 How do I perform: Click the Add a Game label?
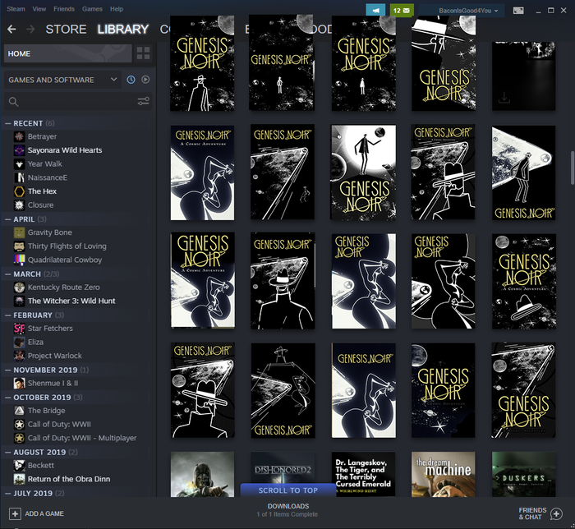click(44, 513)
